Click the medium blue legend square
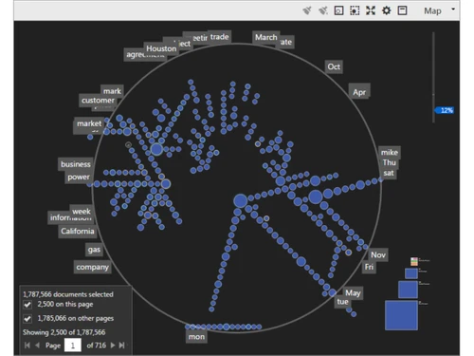 click(x=408, y=290)
